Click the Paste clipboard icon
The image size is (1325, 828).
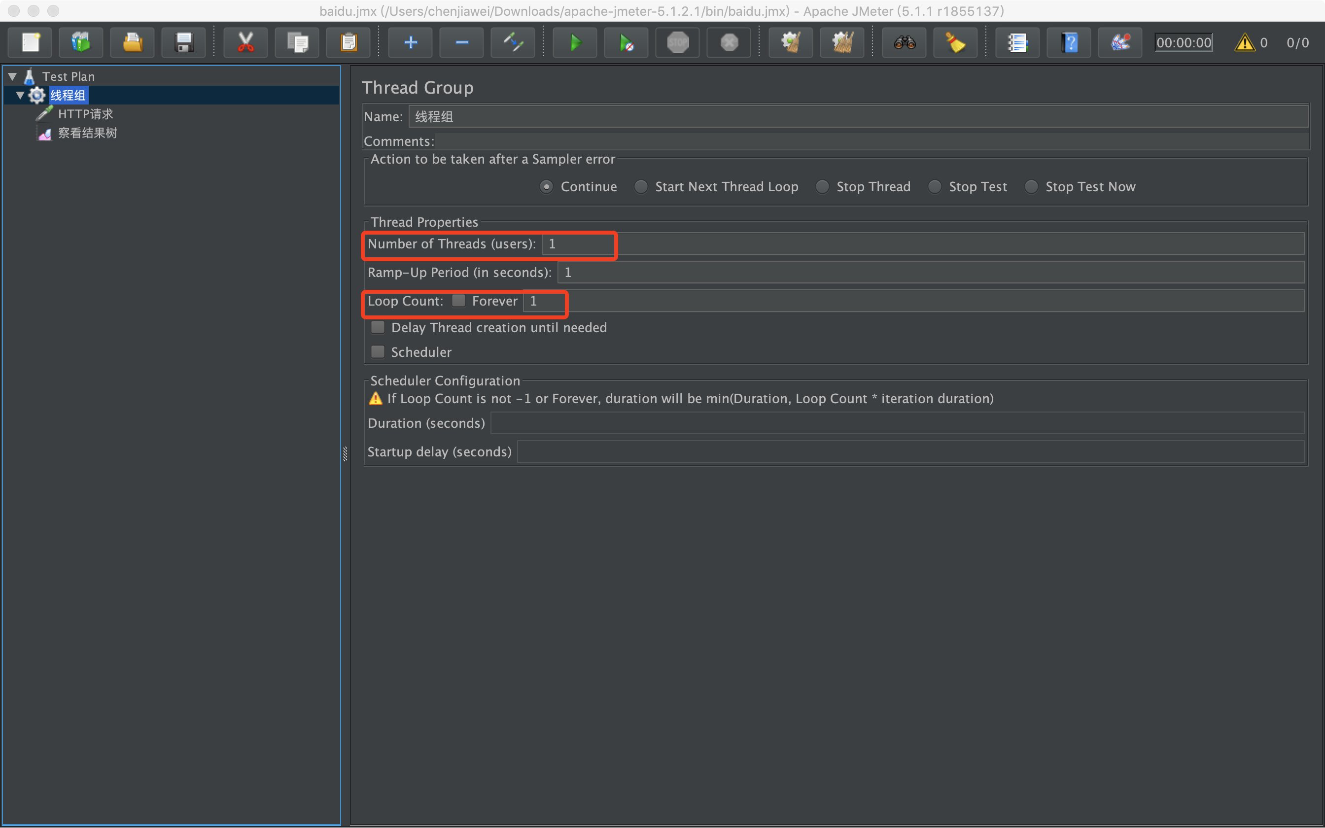[349, 43]
